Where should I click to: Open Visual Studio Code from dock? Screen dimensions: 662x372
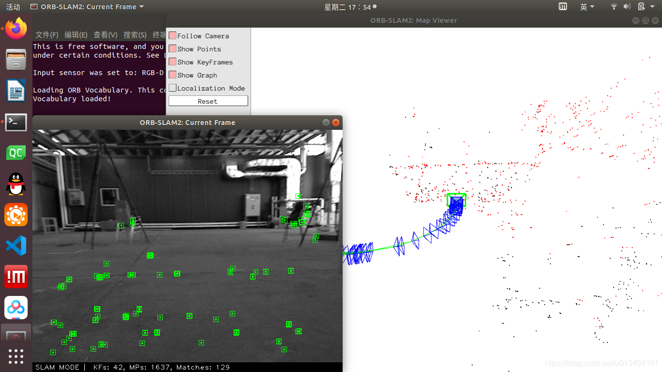[x=16, y=246]
